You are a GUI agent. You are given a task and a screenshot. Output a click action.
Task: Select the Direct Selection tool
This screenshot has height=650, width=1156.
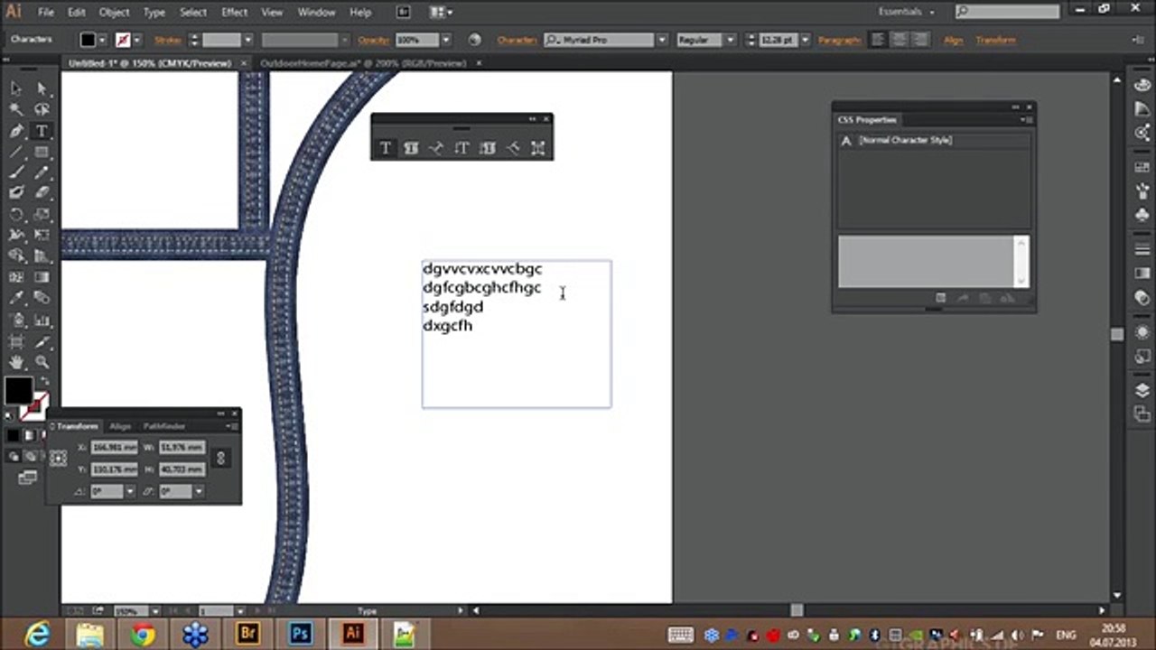click(x=42, y=88)
